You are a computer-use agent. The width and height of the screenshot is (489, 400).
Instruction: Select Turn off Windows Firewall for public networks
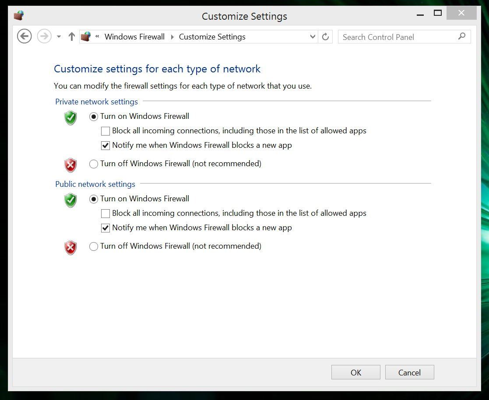(x=94, y=246)
